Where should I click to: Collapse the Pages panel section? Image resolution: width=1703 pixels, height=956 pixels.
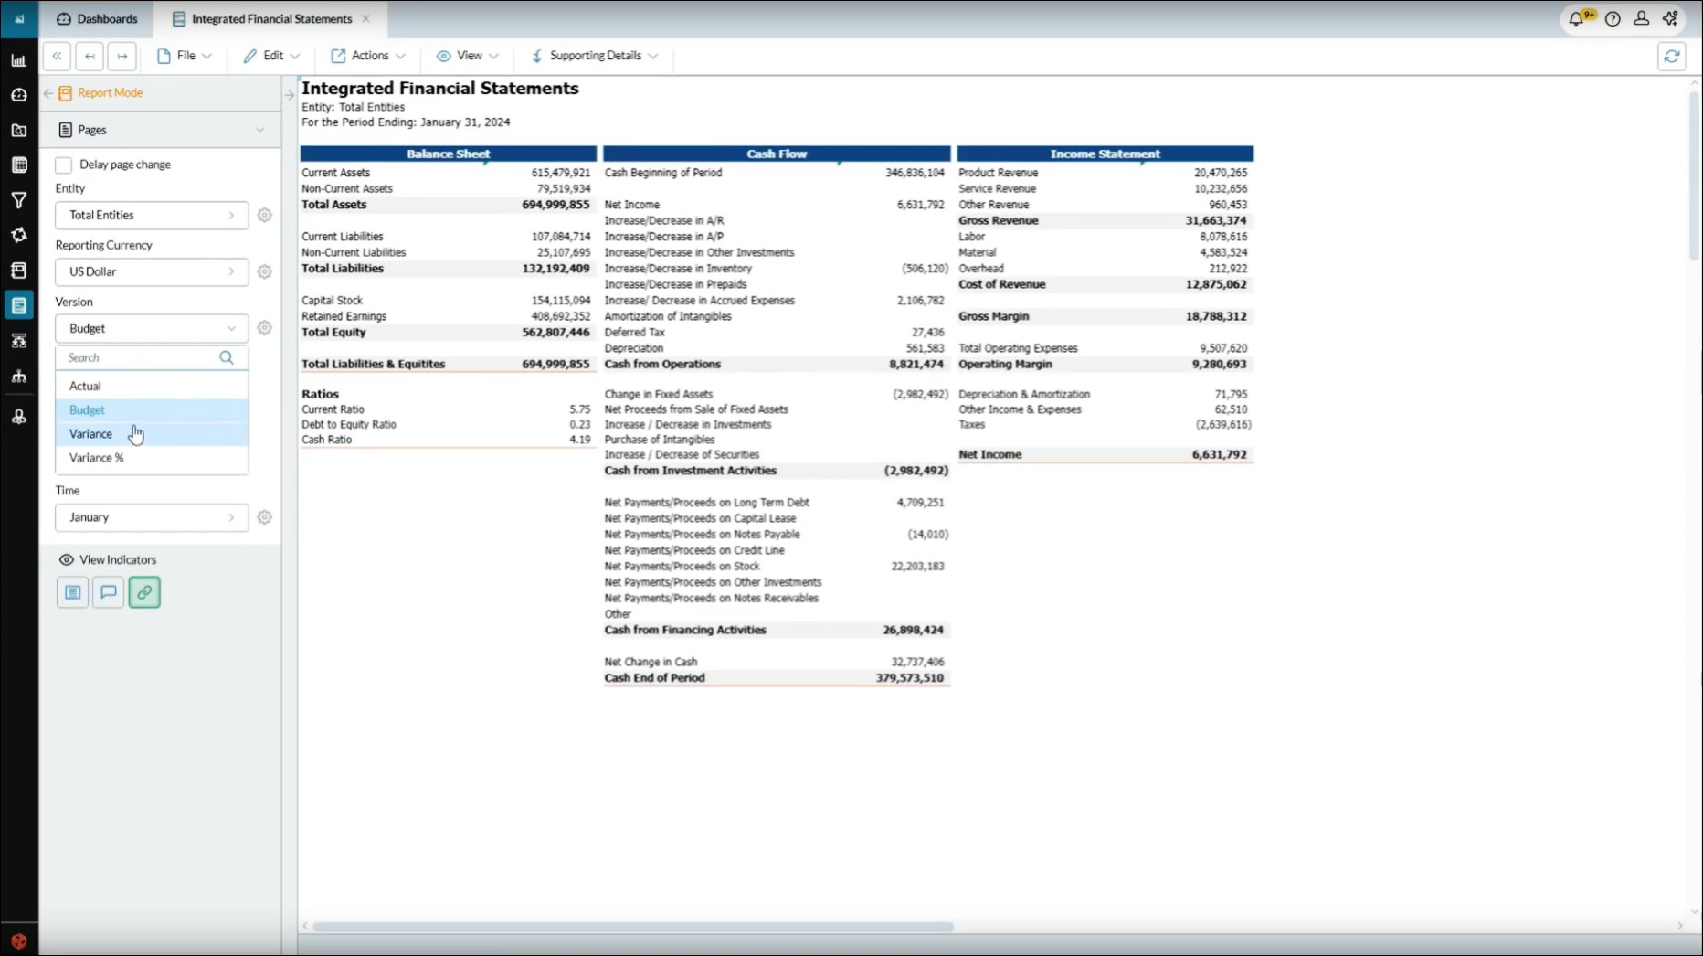tap(259, 130)
